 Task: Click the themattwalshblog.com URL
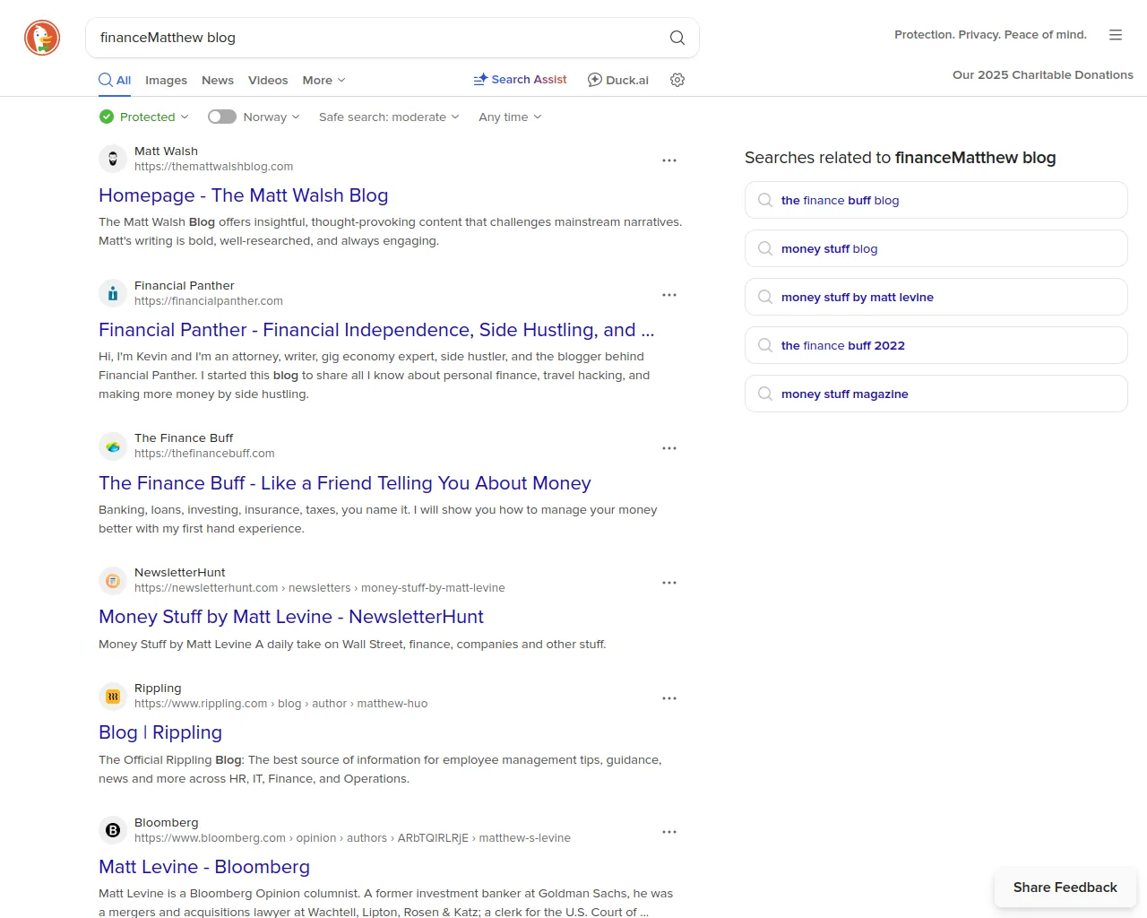coord(214,167)
